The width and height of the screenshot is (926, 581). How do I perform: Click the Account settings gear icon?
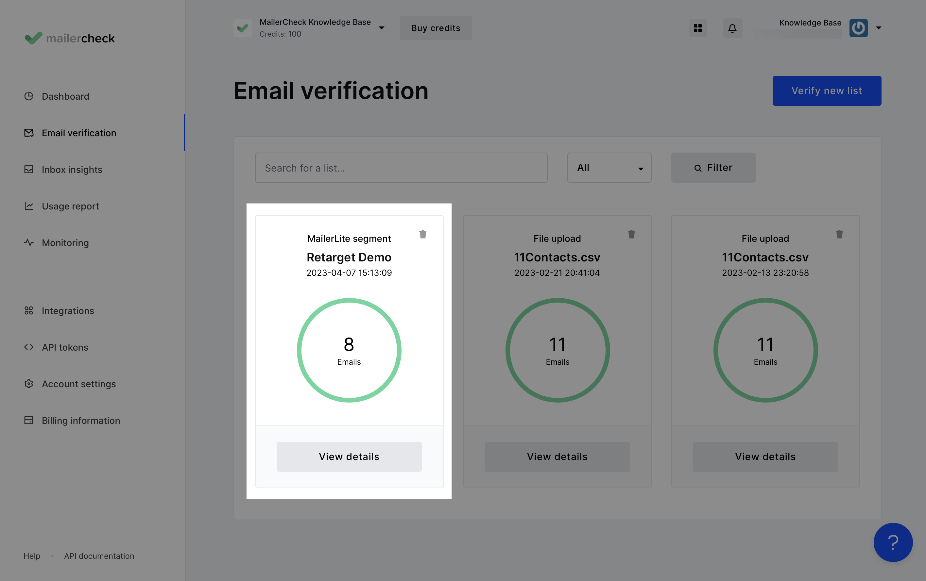click(29, 384)
